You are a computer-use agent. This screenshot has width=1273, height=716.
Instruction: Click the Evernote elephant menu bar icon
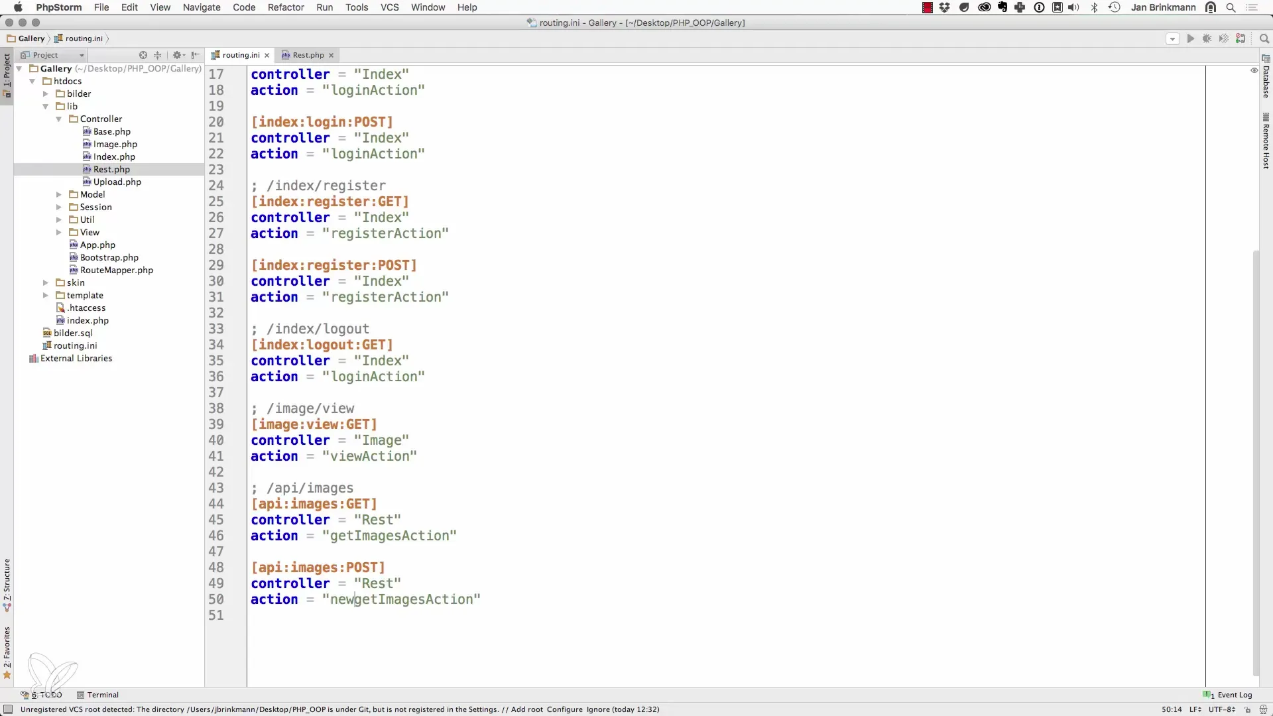[x=1002, y=7]
